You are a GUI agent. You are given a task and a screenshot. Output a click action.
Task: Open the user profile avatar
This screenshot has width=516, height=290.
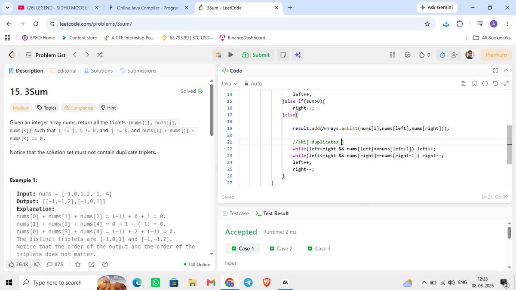[x=470, y=55]
